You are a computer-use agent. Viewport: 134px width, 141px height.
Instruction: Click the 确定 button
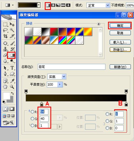(120, 26)
